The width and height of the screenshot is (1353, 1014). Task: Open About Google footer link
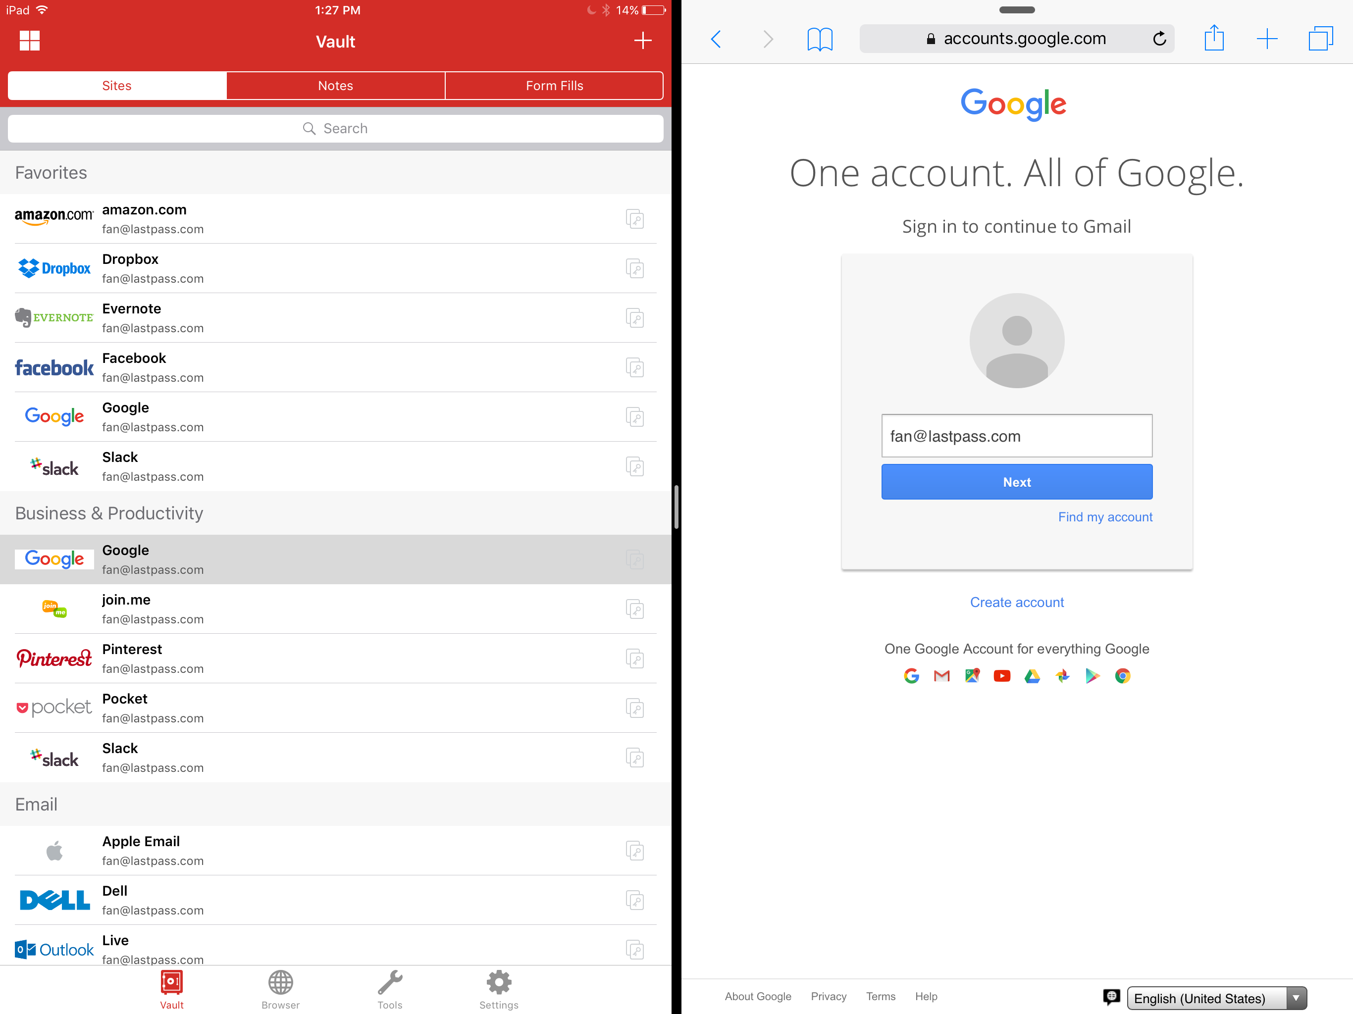point(758,996)
